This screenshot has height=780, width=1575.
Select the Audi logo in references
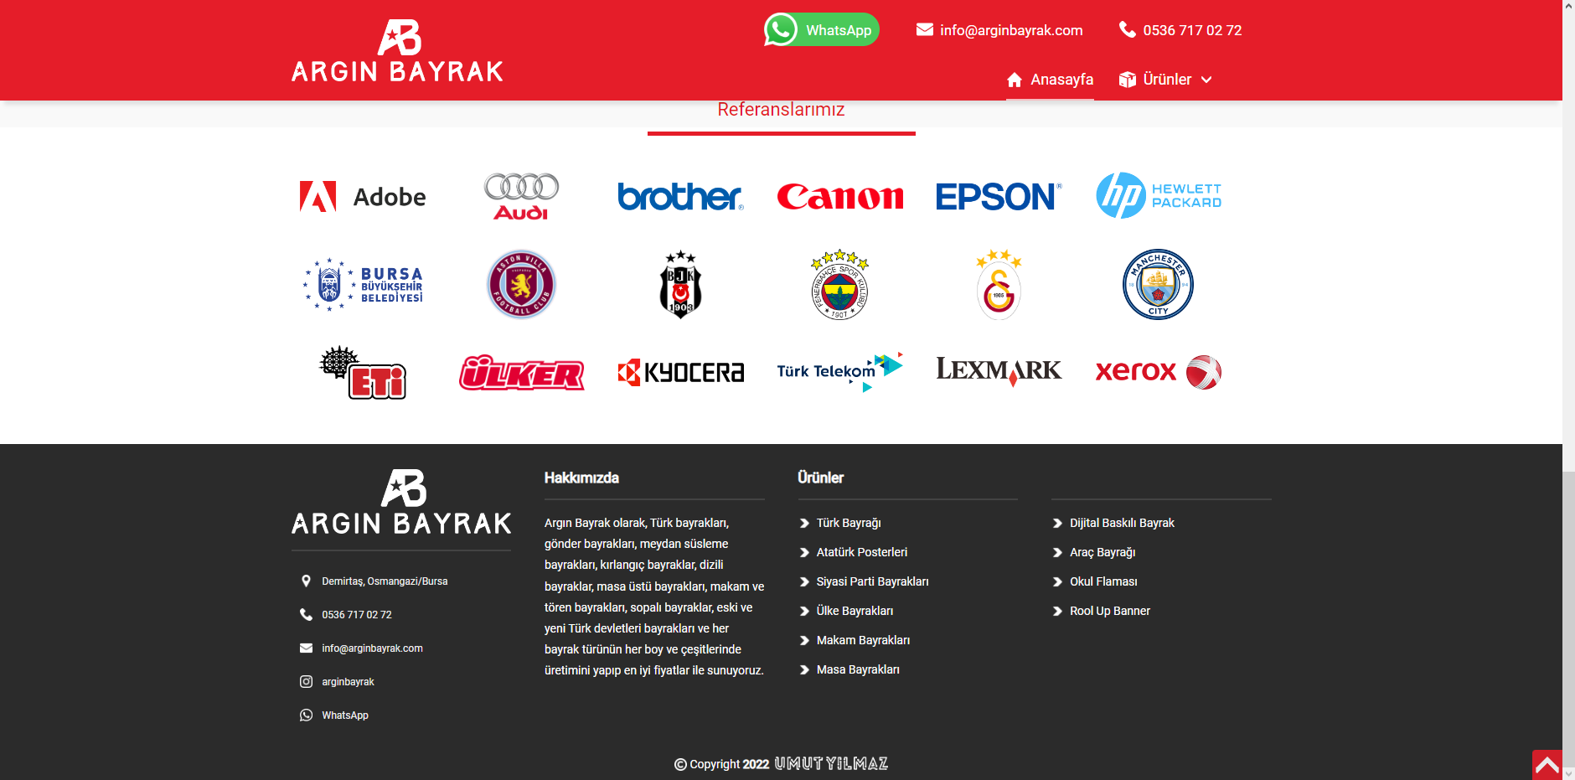click(x=521, y=197)
